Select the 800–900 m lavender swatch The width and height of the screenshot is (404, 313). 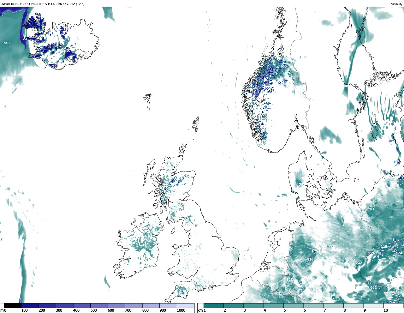[151, 306]
